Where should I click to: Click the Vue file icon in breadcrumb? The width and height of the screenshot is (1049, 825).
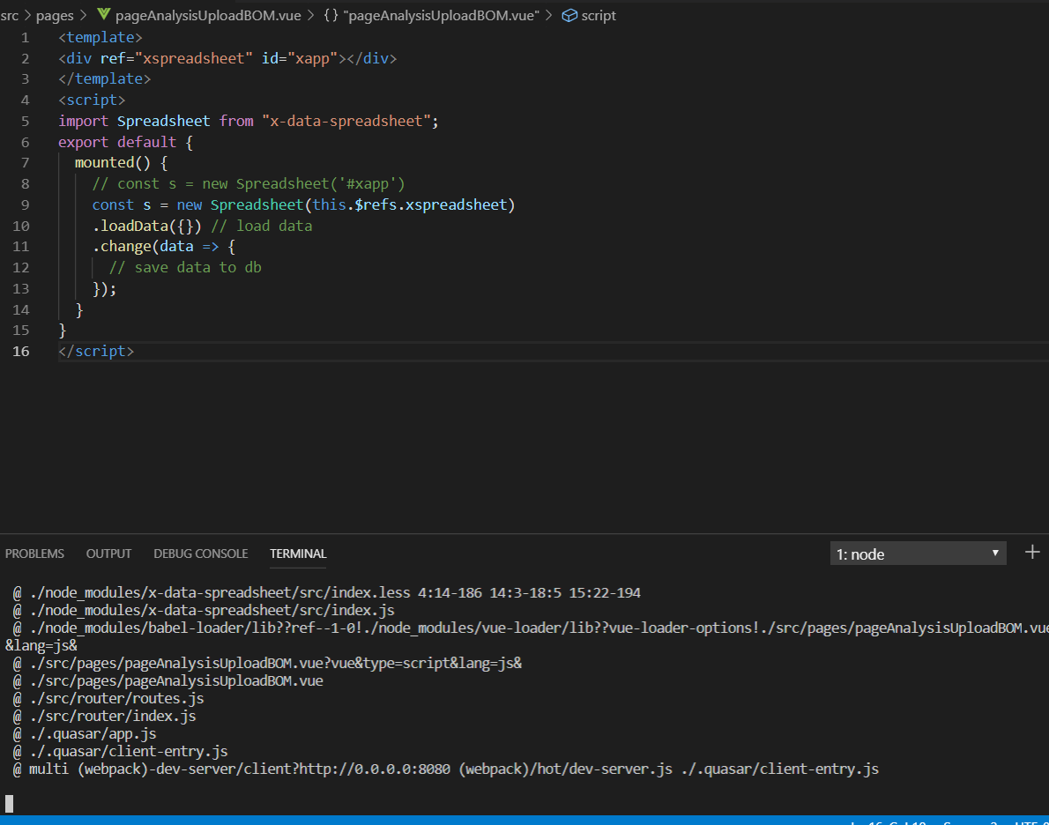104,15
